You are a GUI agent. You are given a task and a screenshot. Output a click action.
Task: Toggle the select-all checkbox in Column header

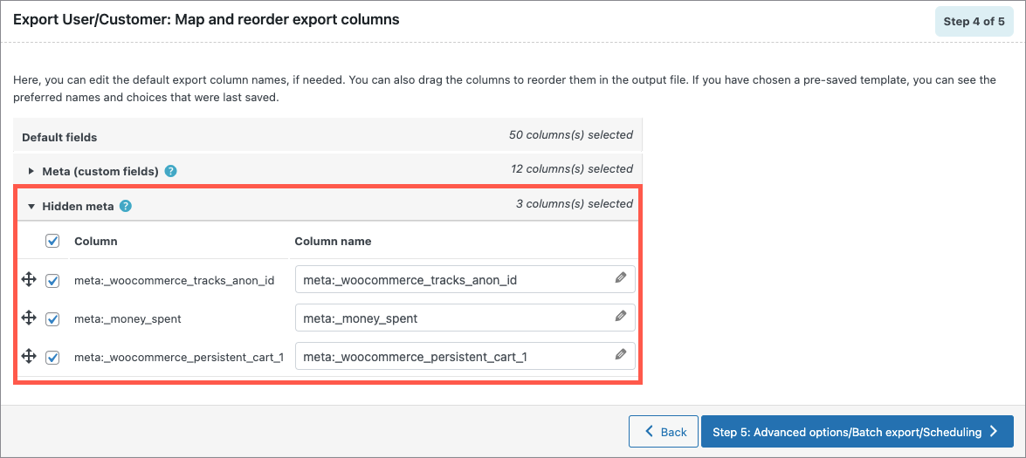click(52, 241)
